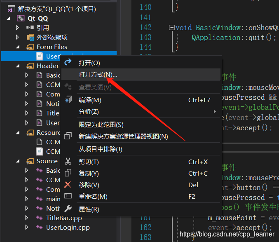Choose 移除(V) from the context menu
Image resolution: width=279 pixels, height=242 pixels.
141,185
